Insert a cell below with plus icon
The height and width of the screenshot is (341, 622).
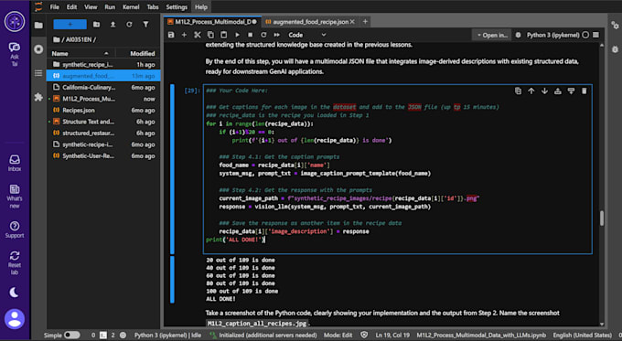(x=184, y=35)
